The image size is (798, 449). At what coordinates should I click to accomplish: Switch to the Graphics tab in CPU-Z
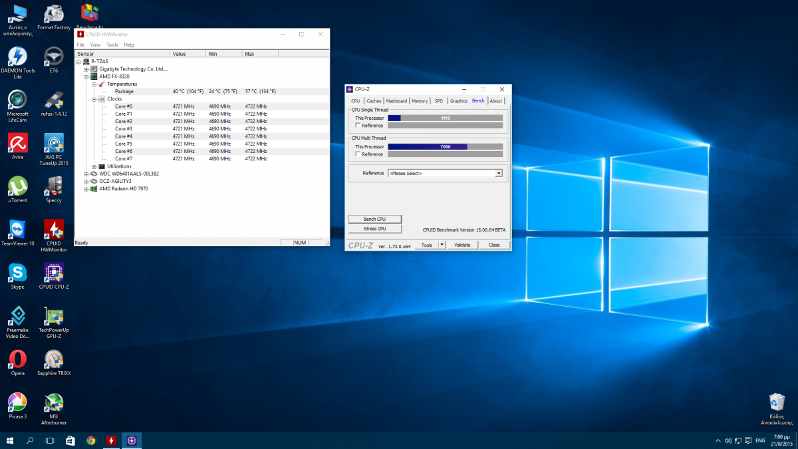pos(459,101)
